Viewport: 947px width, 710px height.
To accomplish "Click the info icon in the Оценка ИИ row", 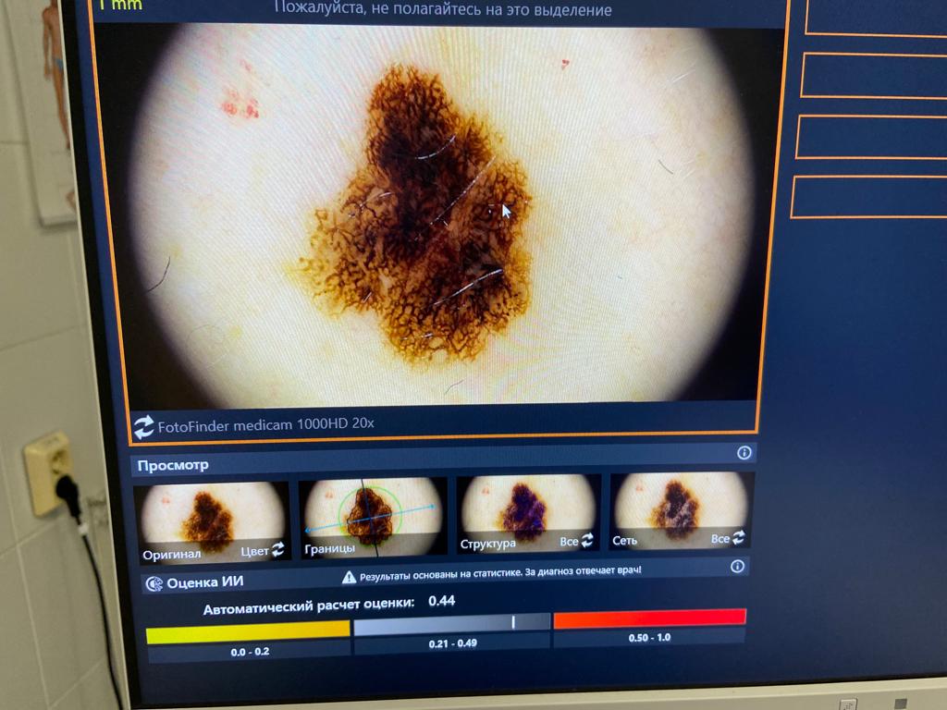I will click(737, 567).
